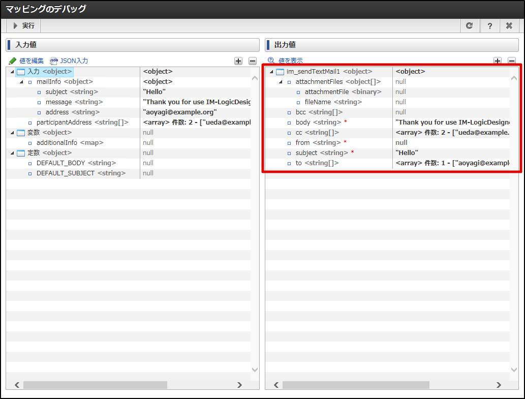Select the 入力 folder icon
The width and height of the screenshot is (525, 399).
(21, 72)
